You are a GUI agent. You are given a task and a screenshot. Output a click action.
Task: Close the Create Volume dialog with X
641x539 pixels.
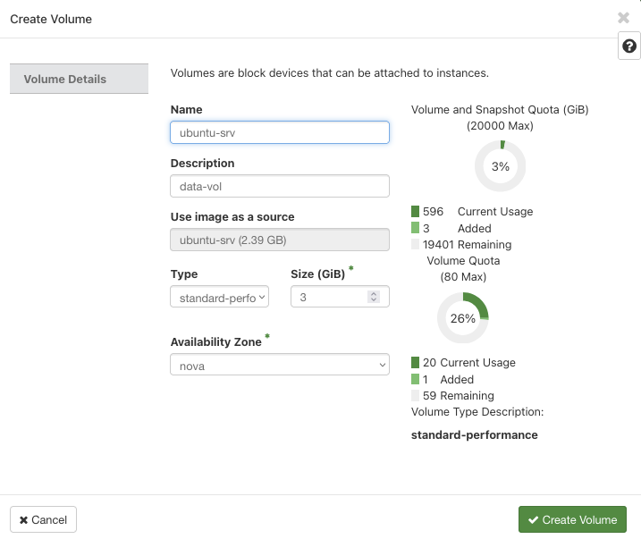(623, 18)
